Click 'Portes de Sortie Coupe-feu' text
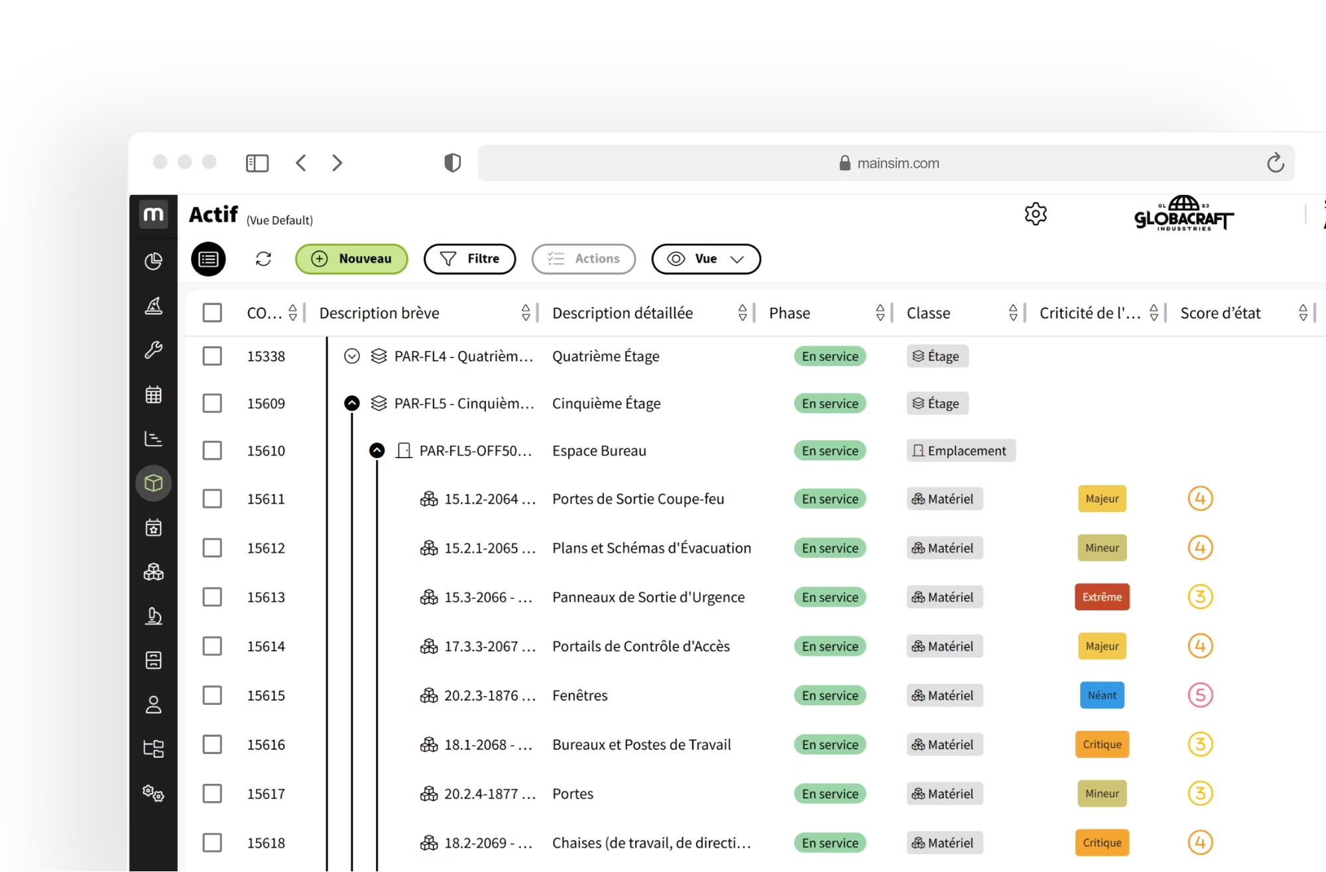 pyautogui.click(x=638, y=499)
